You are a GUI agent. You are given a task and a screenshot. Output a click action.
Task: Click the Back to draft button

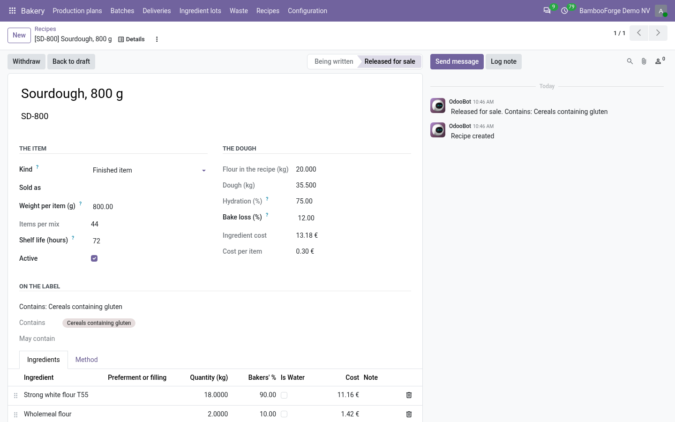tap(71, 61)
